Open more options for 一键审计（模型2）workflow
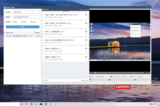The image size is (160, 106). pyautogui.click(x=86, y=26)
